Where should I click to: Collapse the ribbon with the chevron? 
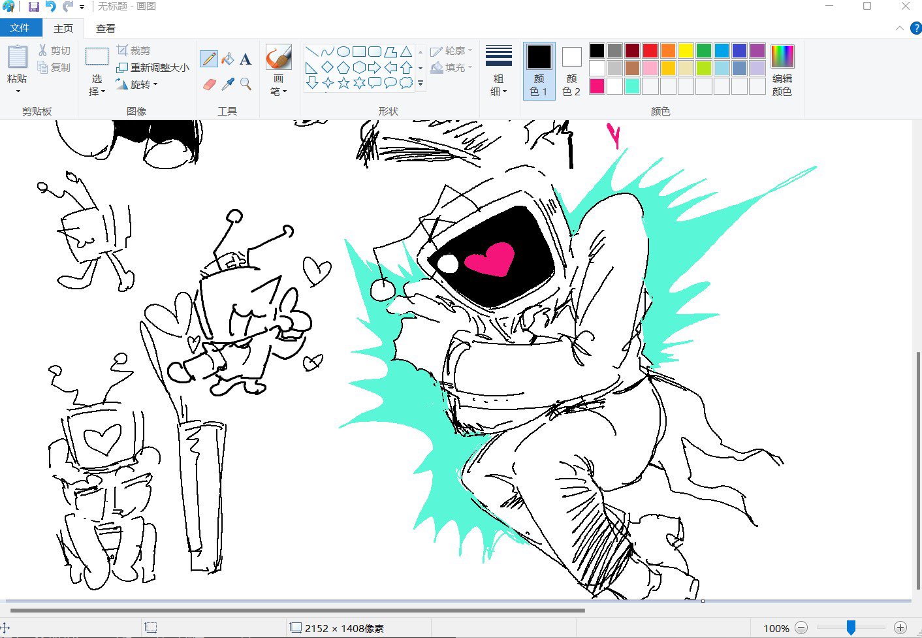point(900,28)
